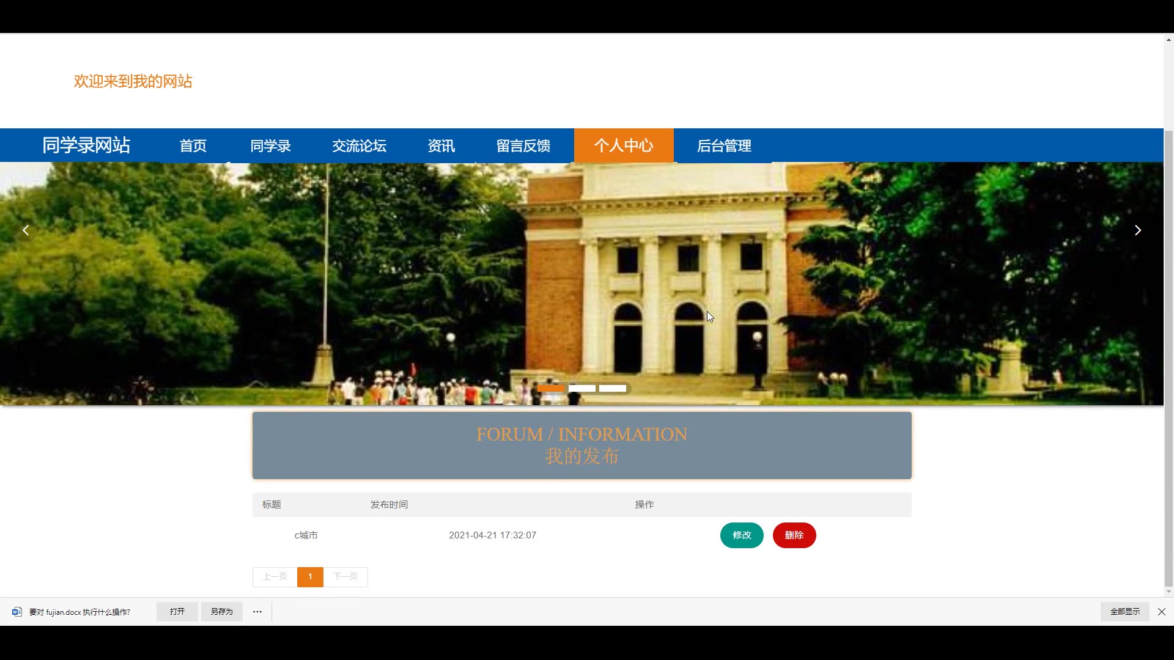Open 个人中心 navigation tab
Screen dimensions: 1174x660
tap(623, 145)
